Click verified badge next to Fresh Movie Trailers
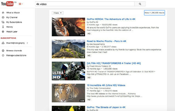The width and height of the screenshot is (175, 111). tap(110, 66)
